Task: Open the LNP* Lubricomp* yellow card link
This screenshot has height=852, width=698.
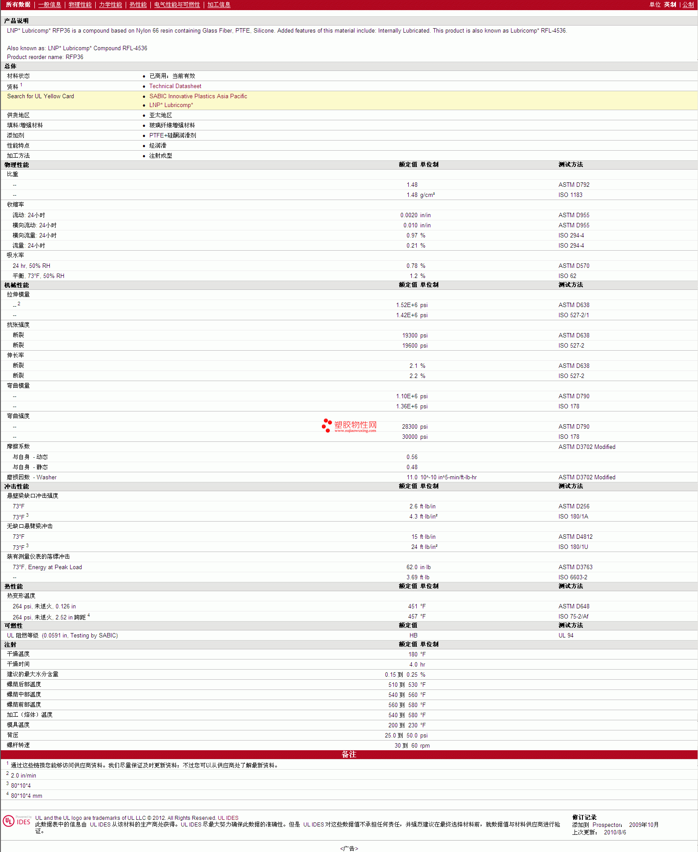Action: click(x=171, y=105)
